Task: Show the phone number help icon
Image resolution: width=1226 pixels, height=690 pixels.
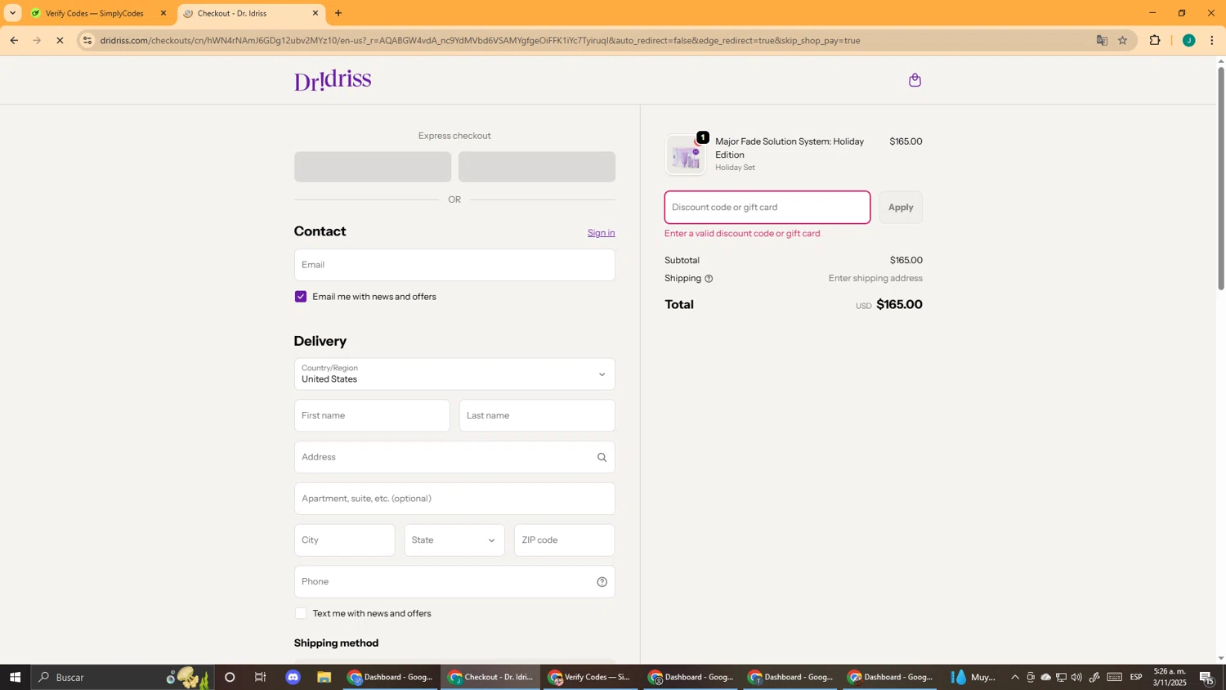Action: pos(602,582)
